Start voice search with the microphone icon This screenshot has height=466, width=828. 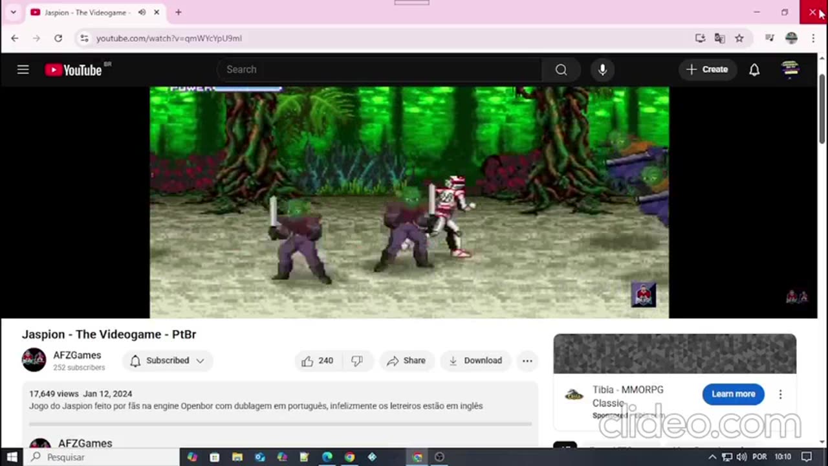(602, 69)
